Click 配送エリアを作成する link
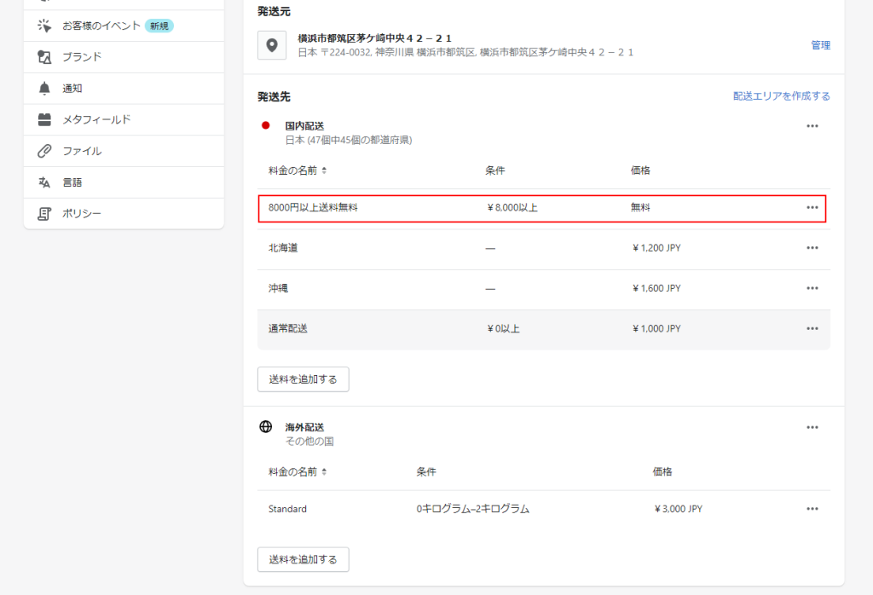The height and width of the screenshot is (595, 873). [782, 96]
